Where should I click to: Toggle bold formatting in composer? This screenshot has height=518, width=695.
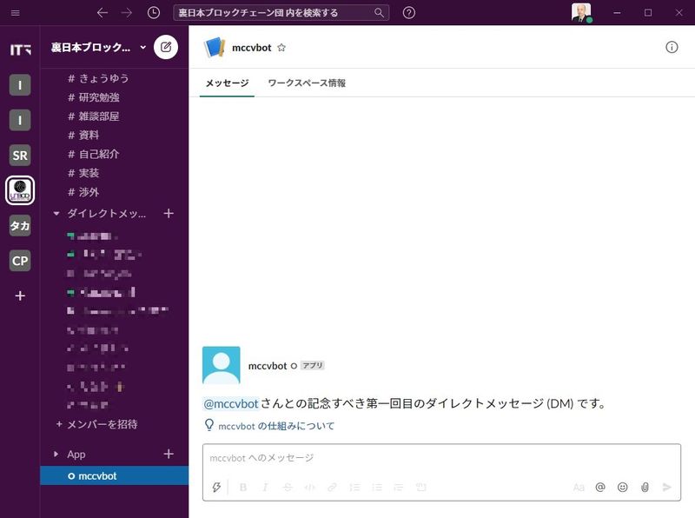(x=243, y=488)
